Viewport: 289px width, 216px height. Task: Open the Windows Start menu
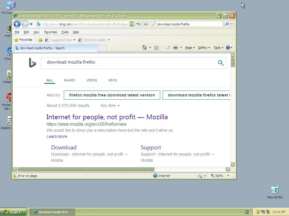[x=13, y=212]
